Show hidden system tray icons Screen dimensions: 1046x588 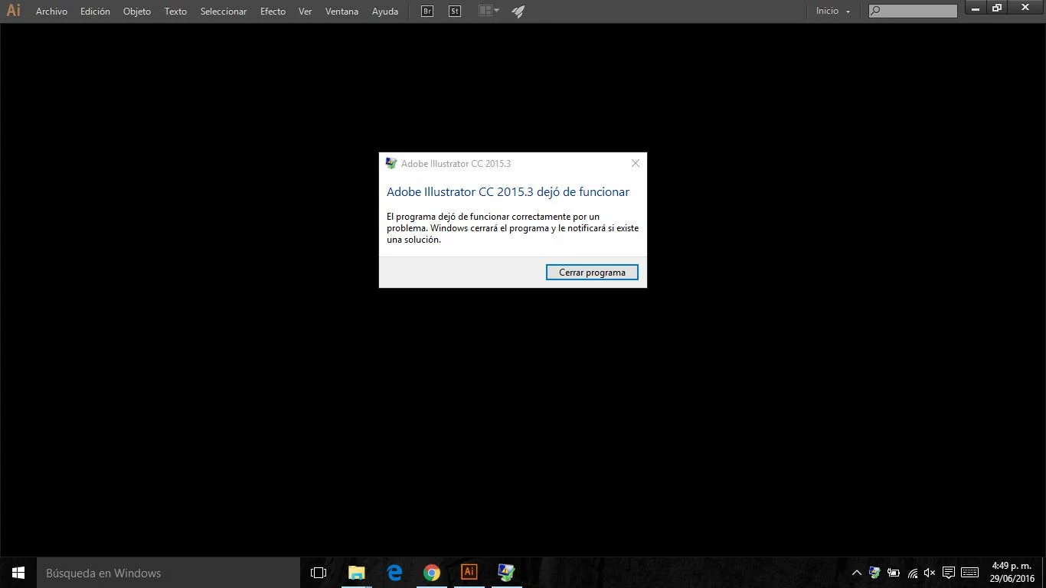[857, 573]
